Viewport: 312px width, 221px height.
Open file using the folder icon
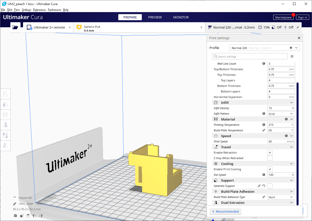coord(15,27)
